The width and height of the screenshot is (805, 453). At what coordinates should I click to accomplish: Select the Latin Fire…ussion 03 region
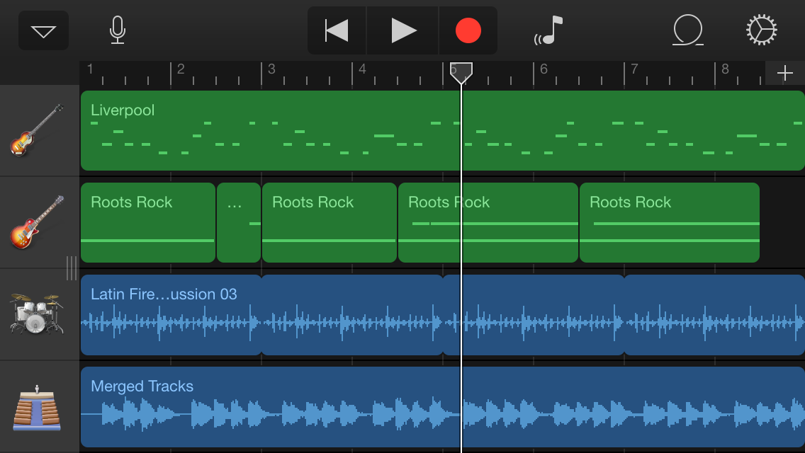coord(171,315)
